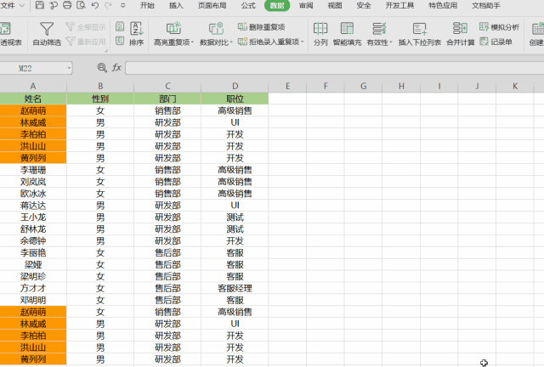Image resolution: width=544 pixels, height=367 pixels.
Task: Click the 全部显示 filter button
Action: pos(86,26)
